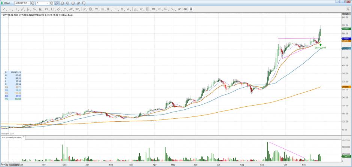
Task: Select the filled parallelogram channel tool
Action: pyautogui.click(x=71, y=9)
